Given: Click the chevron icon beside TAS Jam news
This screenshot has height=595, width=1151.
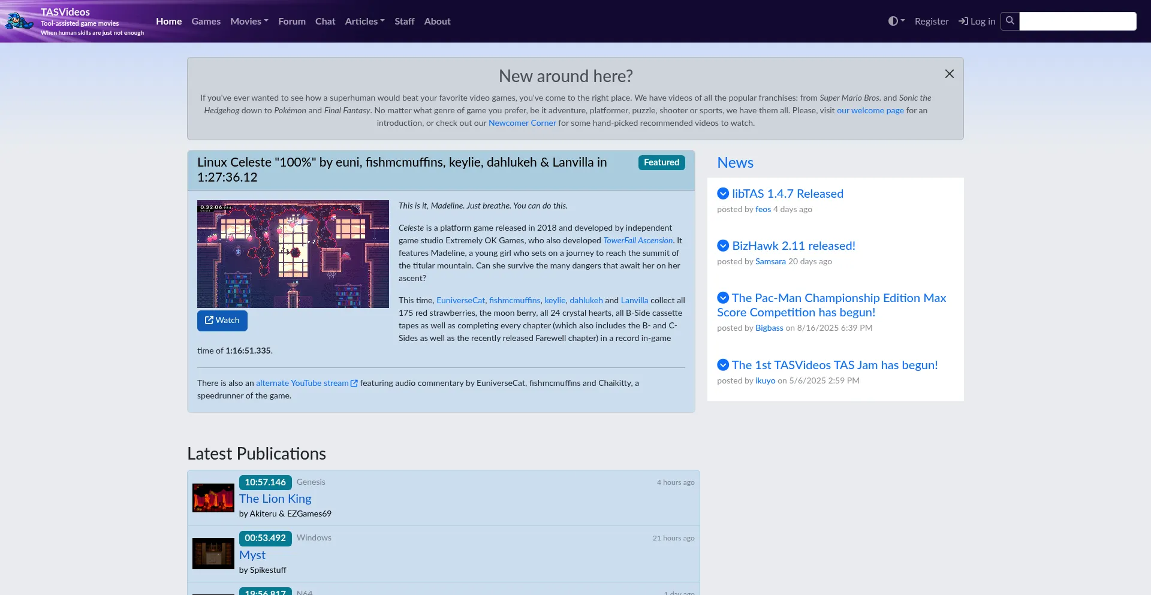Looking at the screenshot, I should (723, 365).
